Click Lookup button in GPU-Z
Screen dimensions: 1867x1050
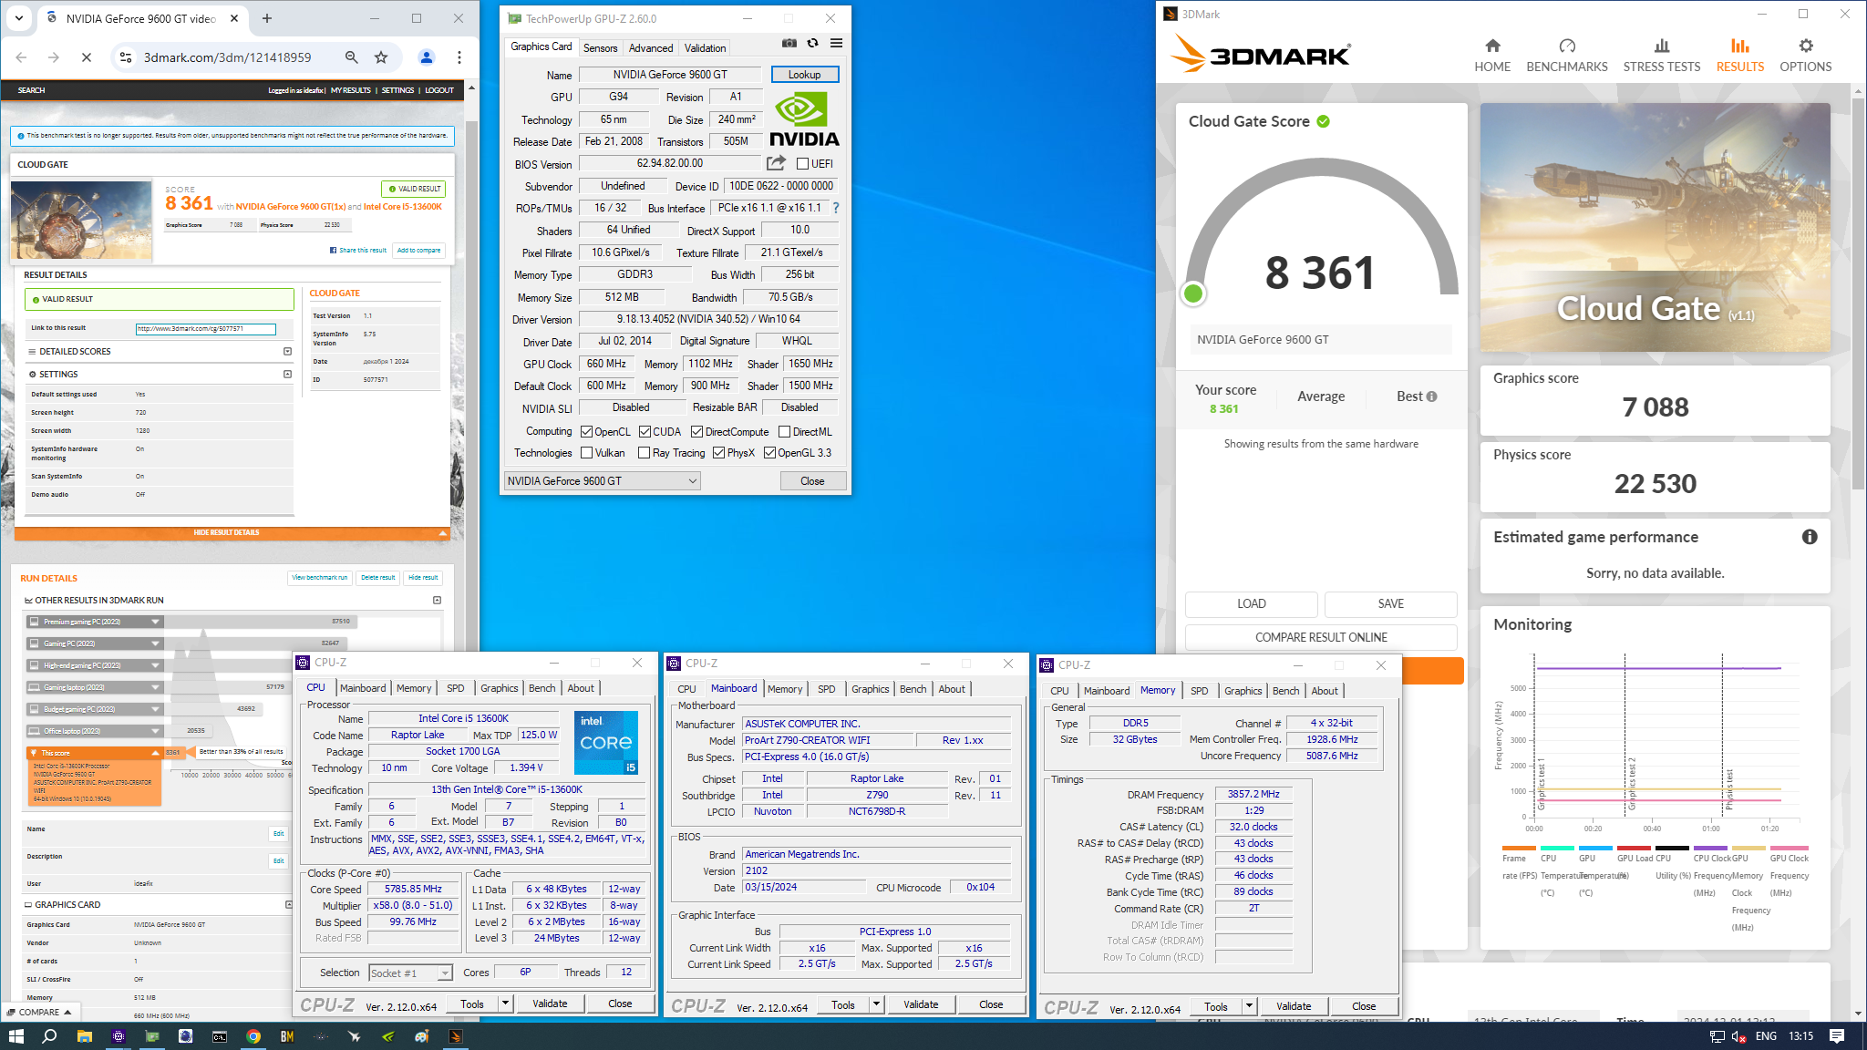[x=804, y=75]
